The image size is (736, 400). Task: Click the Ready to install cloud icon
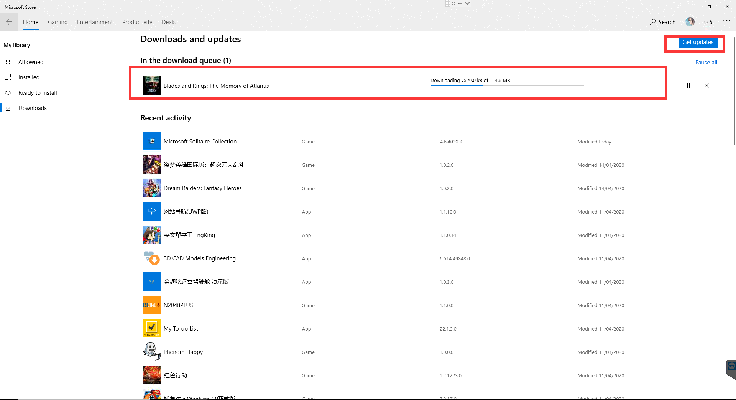pos(8,92)
